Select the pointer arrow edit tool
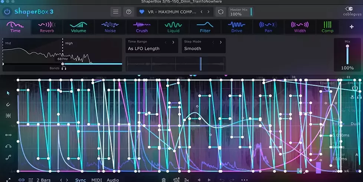 tap(8, 93)
